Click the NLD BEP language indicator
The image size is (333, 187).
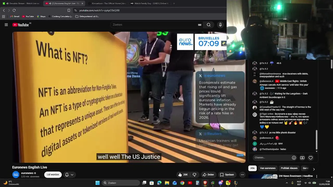[299, 183]
